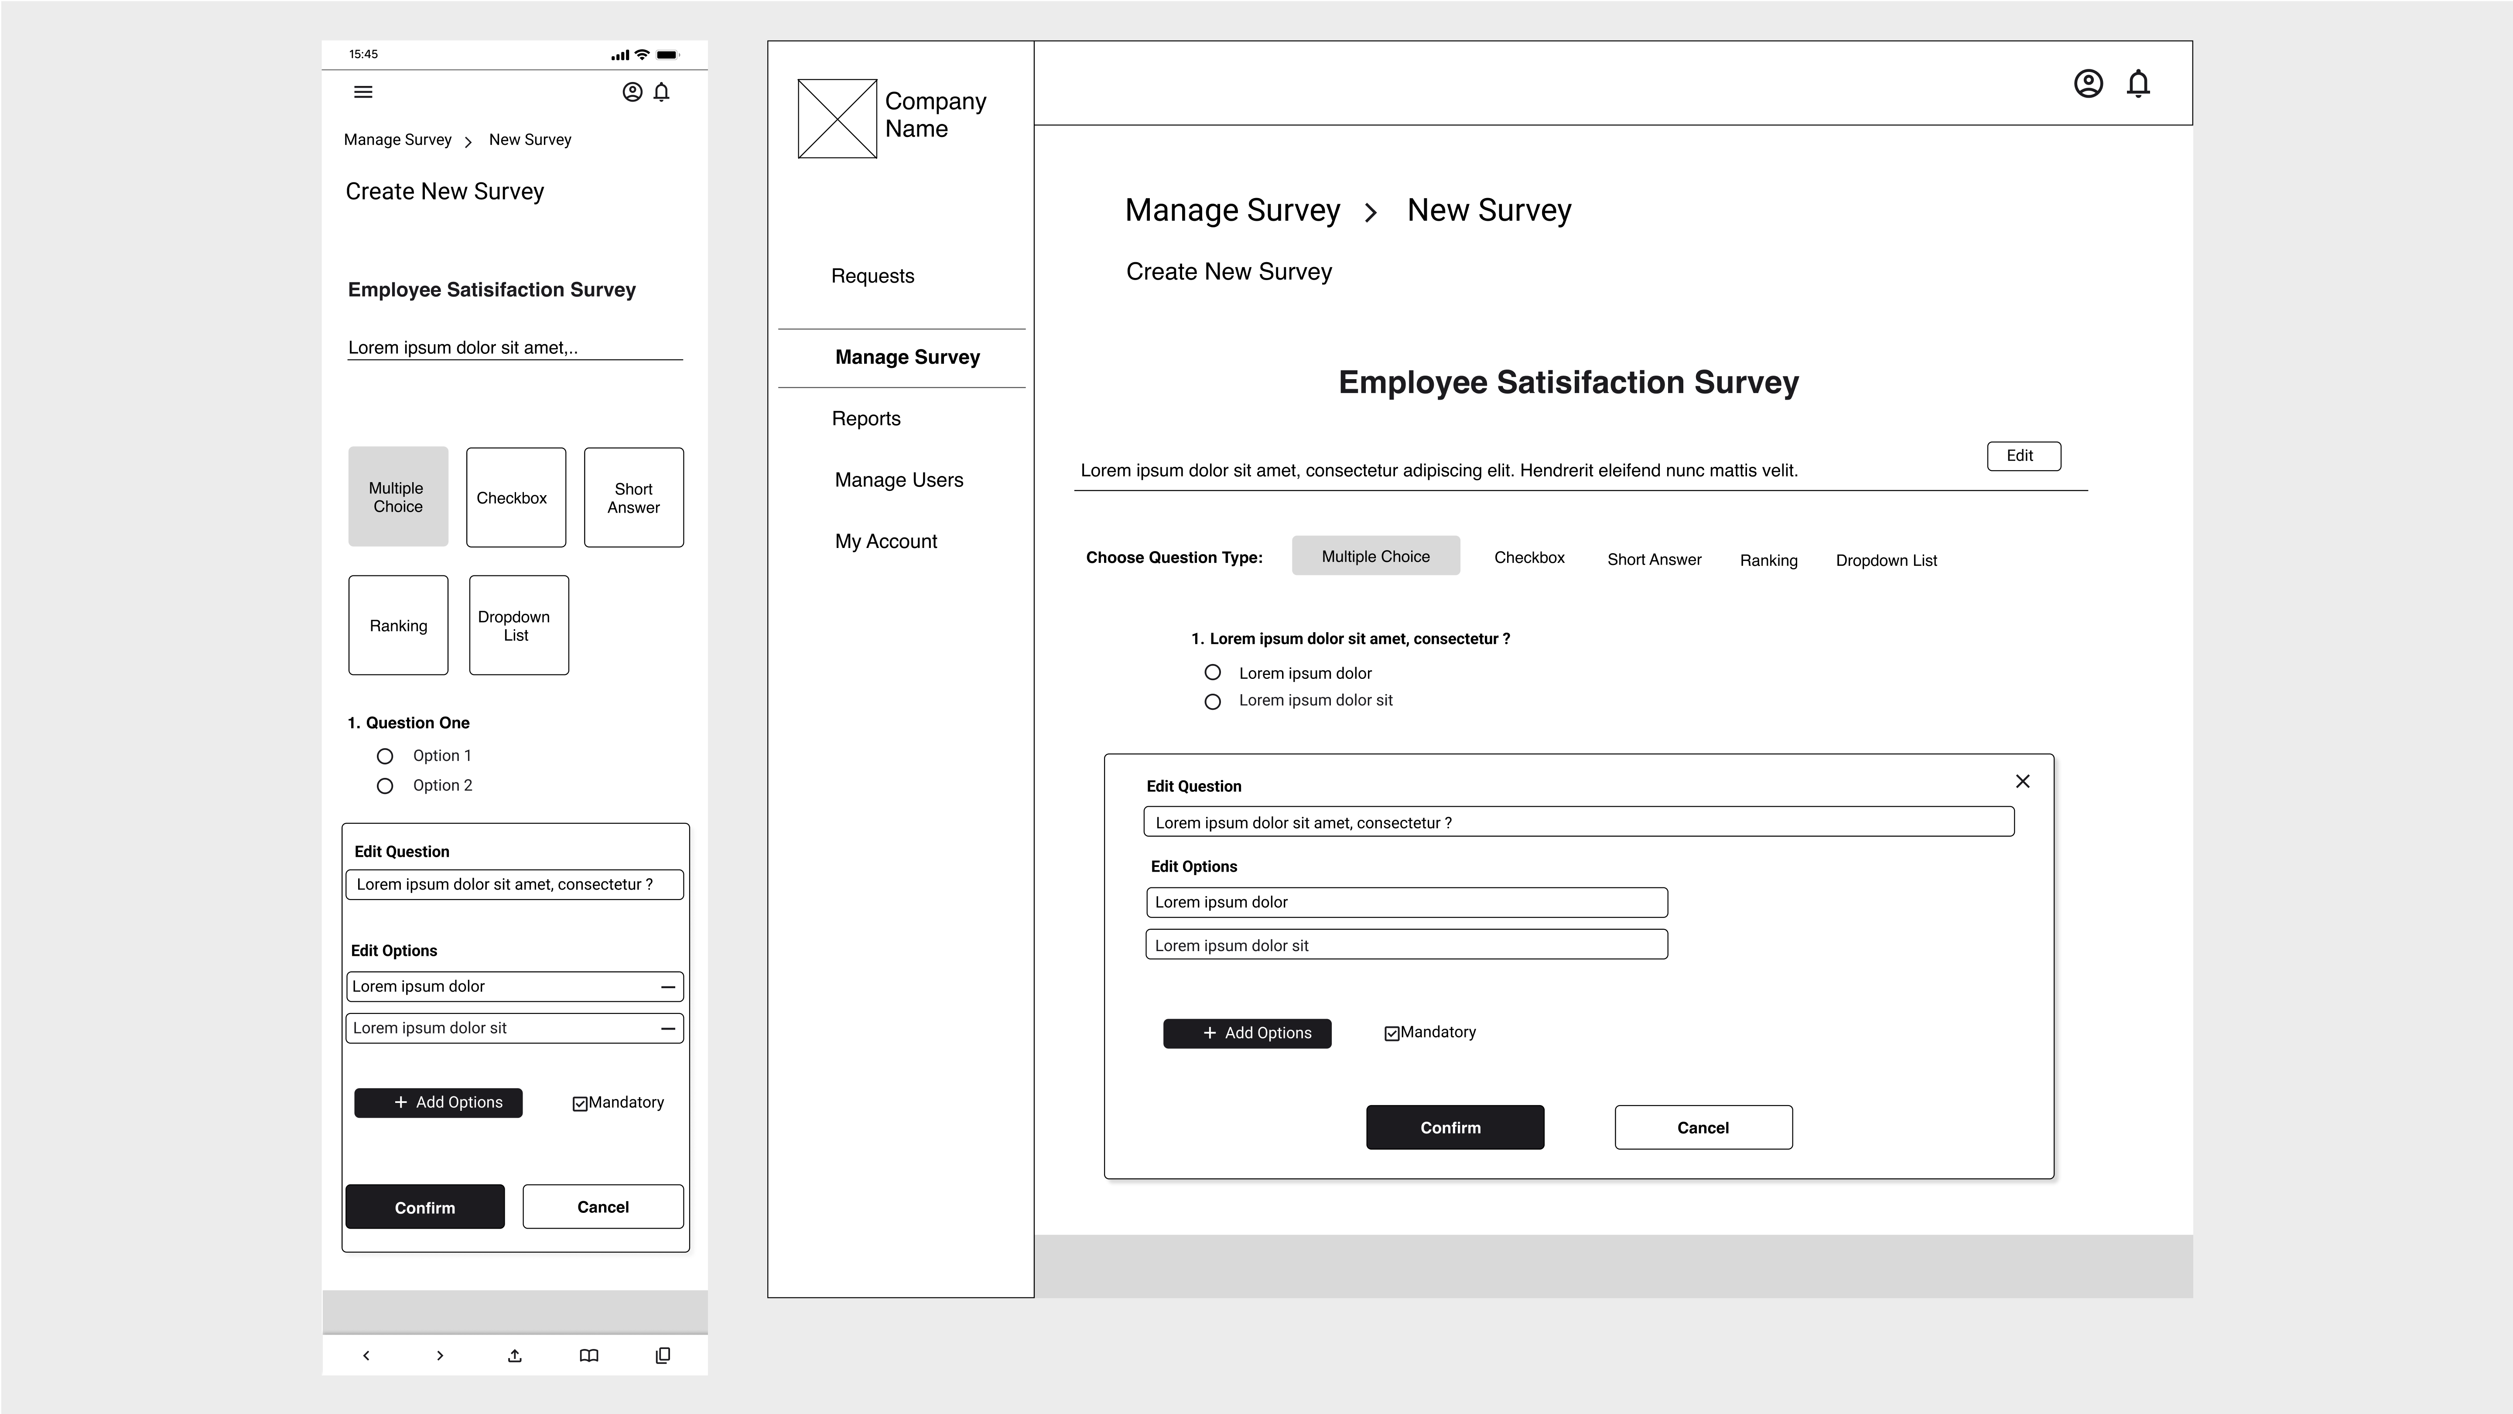Click mobile '1. Question One' text

point(409,723)
